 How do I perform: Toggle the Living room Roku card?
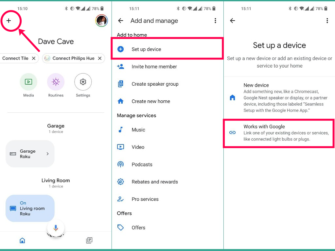point(30,208)
